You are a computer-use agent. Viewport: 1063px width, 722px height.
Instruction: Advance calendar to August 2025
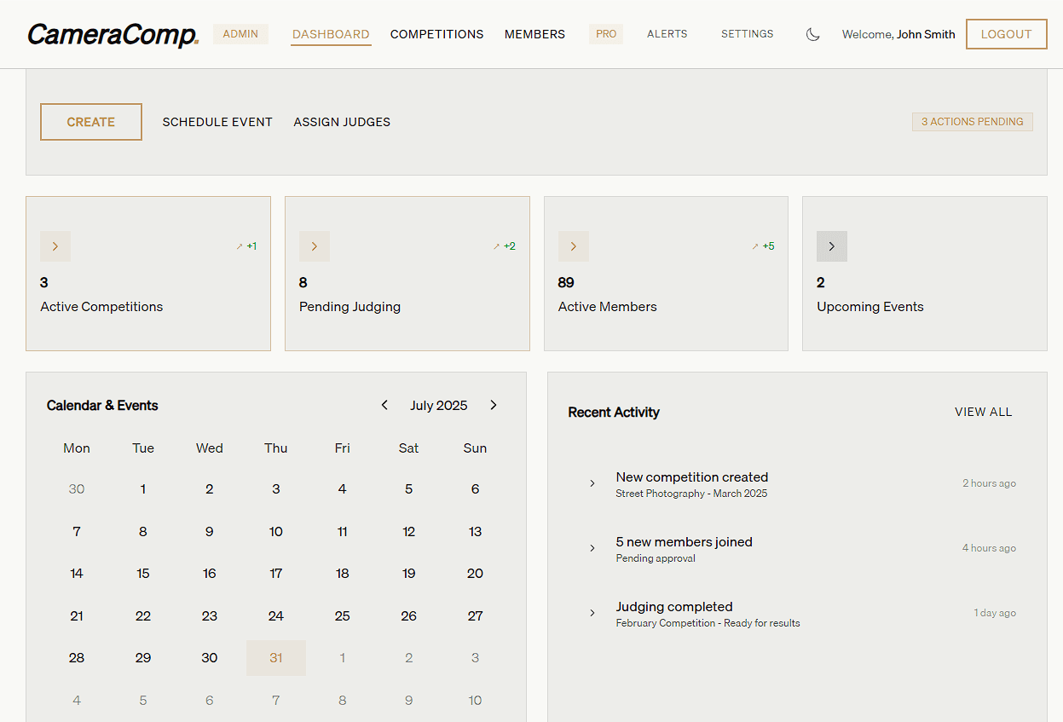click(x=494, y=405)
